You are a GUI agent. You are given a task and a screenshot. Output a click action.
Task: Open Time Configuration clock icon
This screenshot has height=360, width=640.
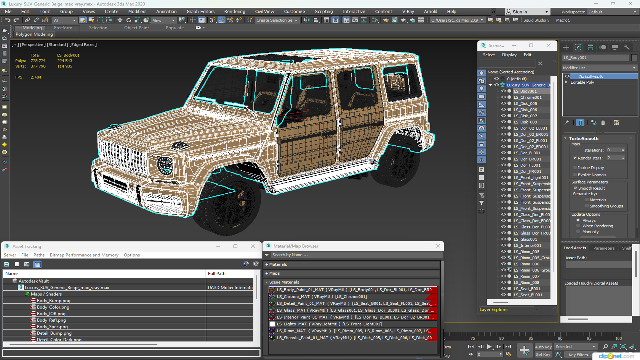coord(508,354)
